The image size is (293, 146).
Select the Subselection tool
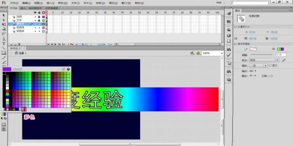(x=4, y=20)
